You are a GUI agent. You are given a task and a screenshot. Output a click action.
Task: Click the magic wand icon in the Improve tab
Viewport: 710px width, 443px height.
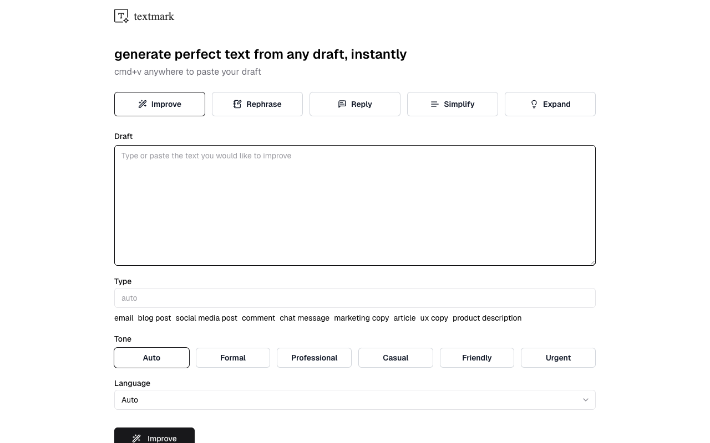pos(143,104)
